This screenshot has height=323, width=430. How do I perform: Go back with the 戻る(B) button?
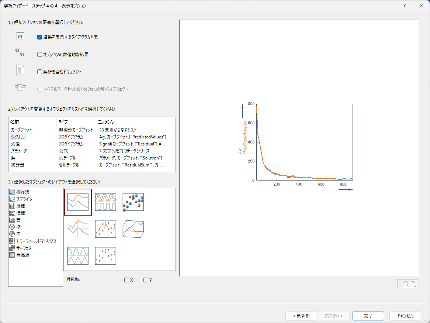pyautogui.click(x=301, y=316)
